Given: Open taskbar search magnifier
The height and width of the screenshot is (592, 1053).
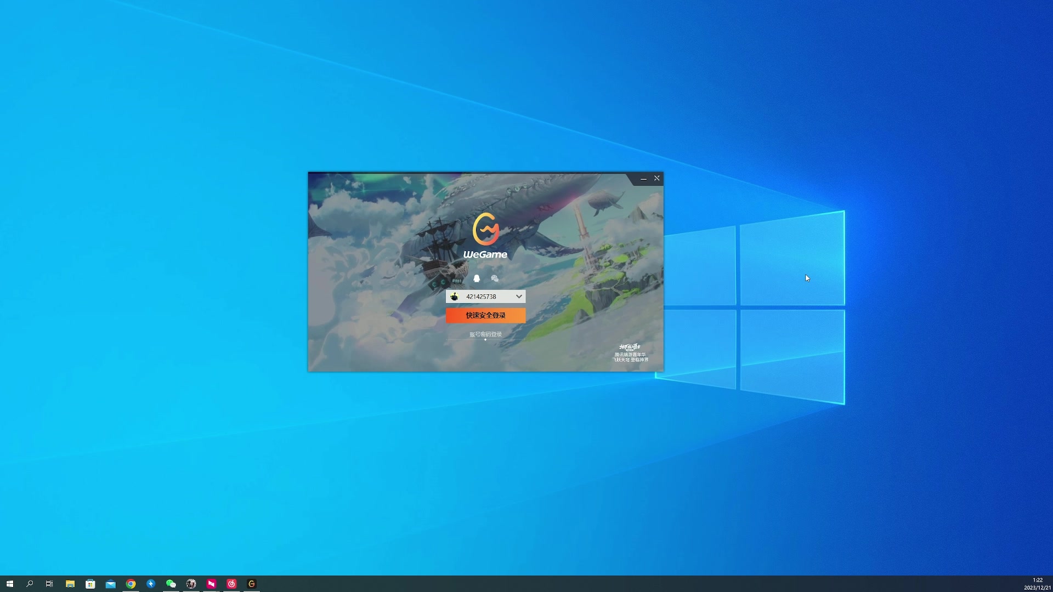Looking at the screenshot, I should point(30,584).
